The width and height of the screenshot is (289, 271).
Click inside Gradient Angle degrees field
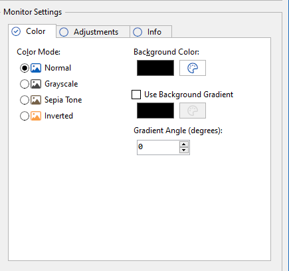[x=158, y=147]
